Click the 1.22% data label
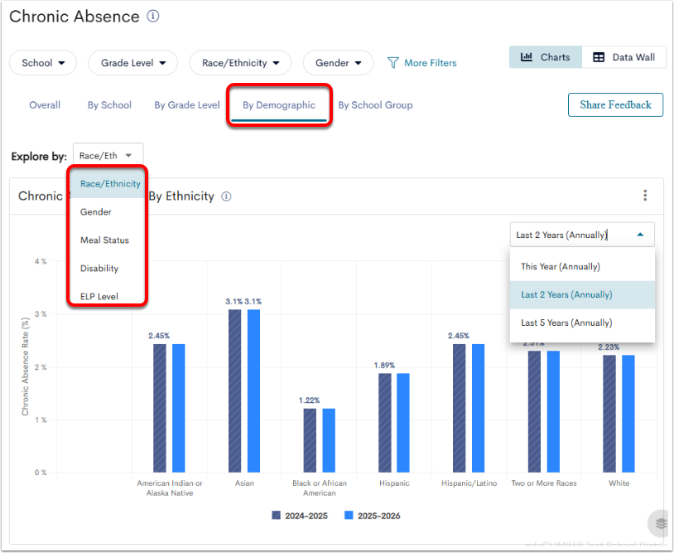Screen dimensions: 674x553 (x=309, y=400)
